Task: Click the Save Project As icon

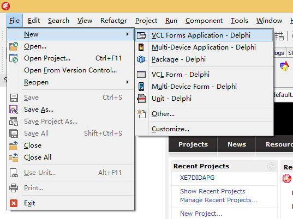Action: [14, 121]
